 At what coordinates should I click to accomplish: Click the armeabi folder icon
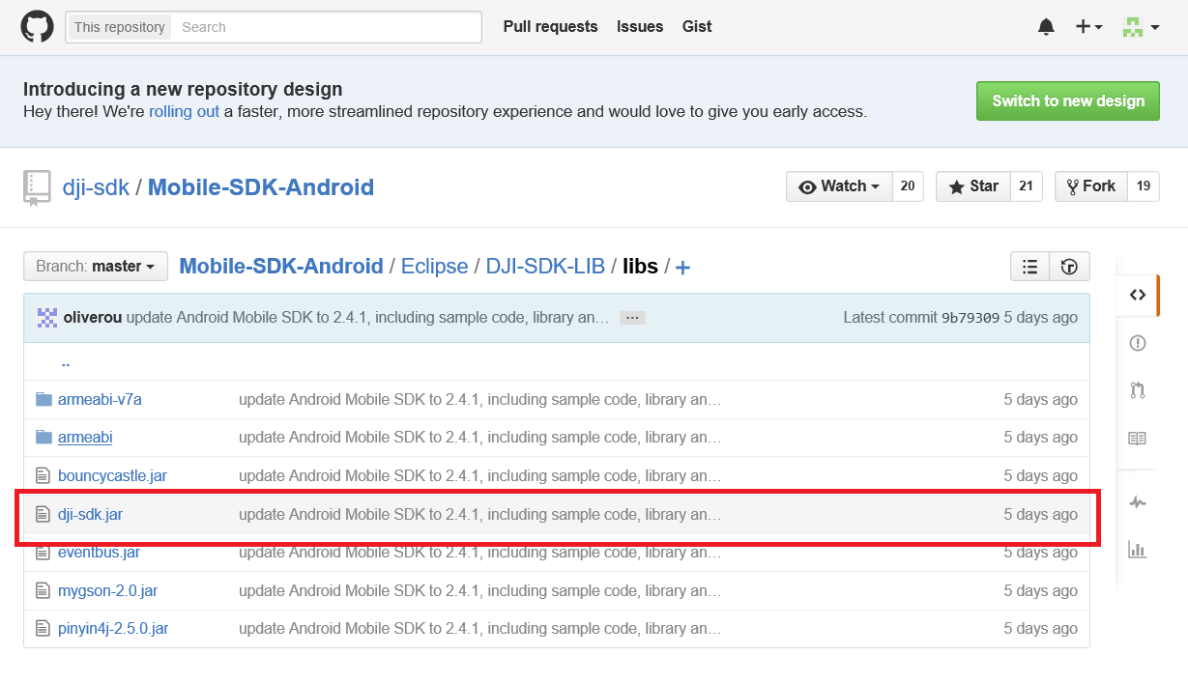coord(43,438)
